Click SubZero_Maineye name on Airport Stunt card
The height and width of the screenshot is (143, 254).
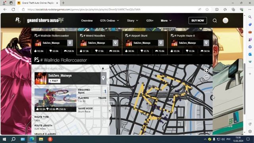pos(142,43)
